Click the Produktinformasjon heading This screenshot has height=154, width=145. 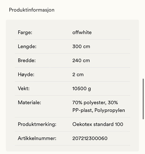32,10
